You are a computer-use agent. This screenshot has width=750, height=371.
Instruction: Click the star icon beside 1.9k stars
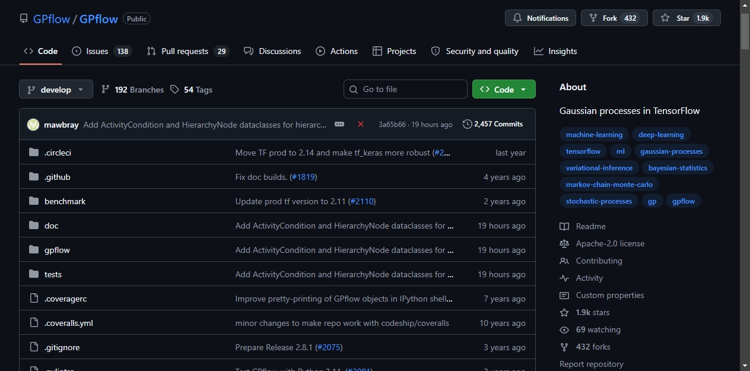564,312
